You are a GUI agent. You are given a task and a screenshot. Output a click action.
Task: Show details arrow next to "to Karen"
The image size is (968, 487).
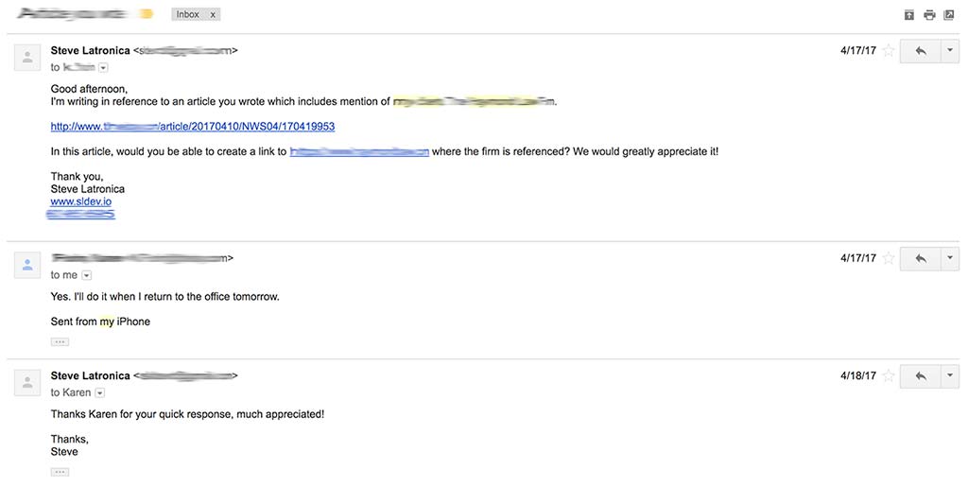click(100, 392)
